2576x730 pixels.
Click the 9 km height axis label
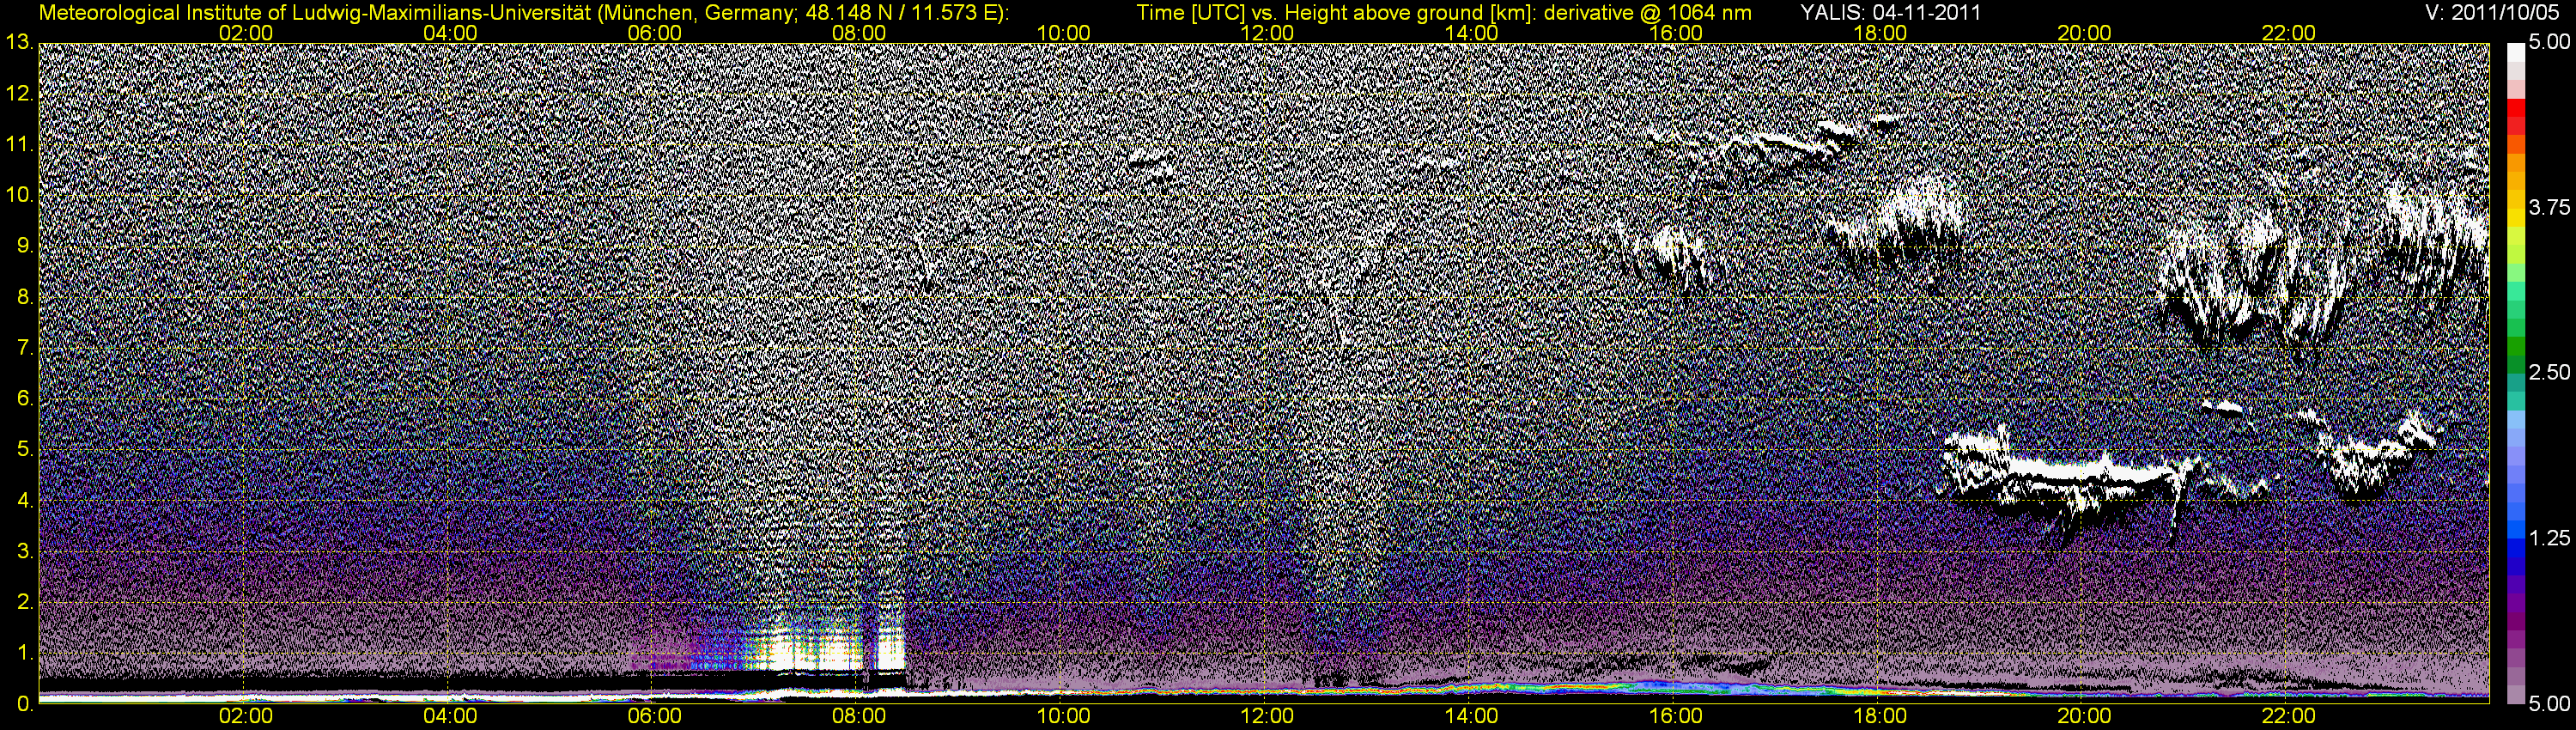24,246
